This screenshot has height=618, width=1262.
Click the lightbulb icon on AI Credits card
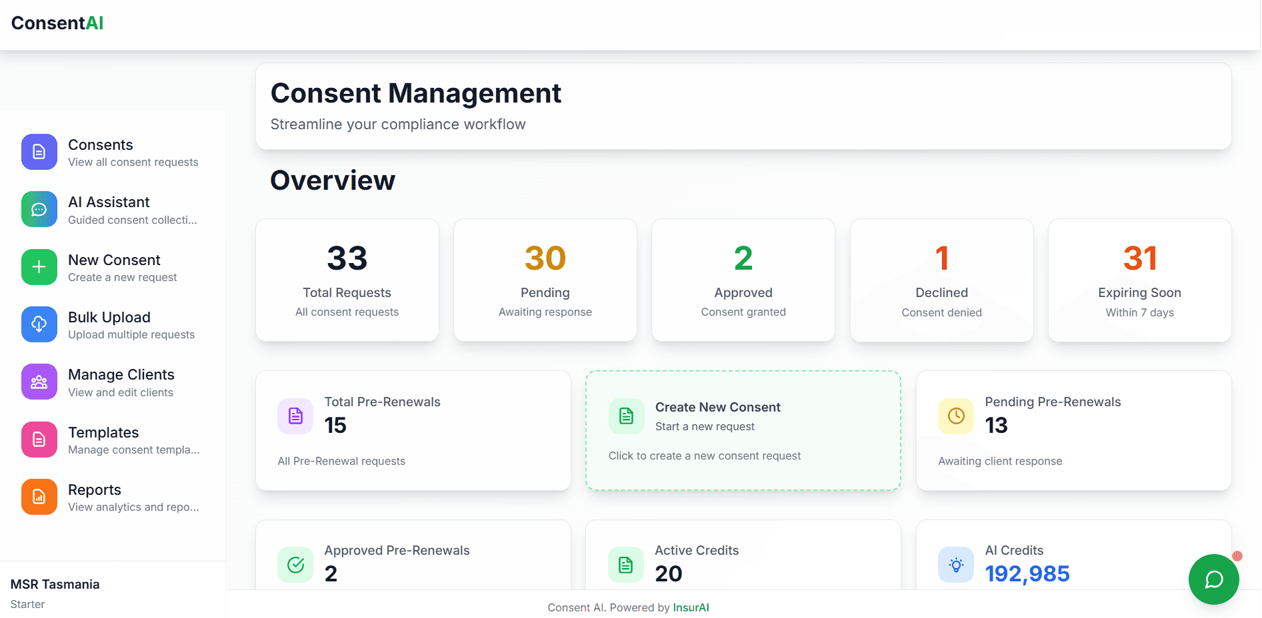(x=955, y=565)
